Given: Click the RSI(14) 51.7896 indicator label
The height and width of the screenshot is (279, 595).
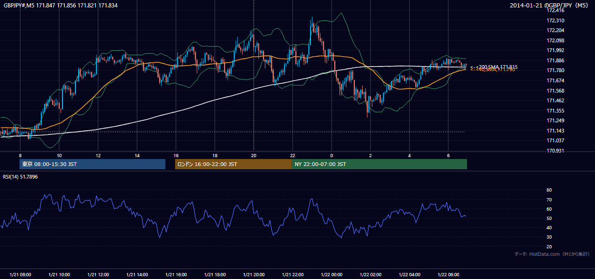Looking at the screenshot, I should click(20, 177).
